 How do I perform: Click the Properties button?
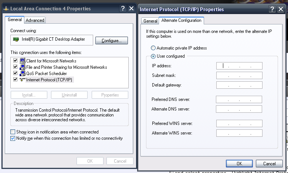(110, 95)
